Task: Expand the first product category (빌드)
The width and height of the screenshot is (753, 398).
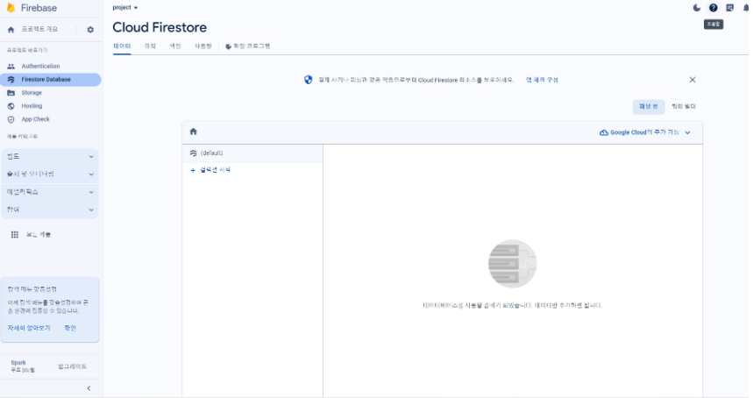Action: pyautogui.click(x=50, y=157)
